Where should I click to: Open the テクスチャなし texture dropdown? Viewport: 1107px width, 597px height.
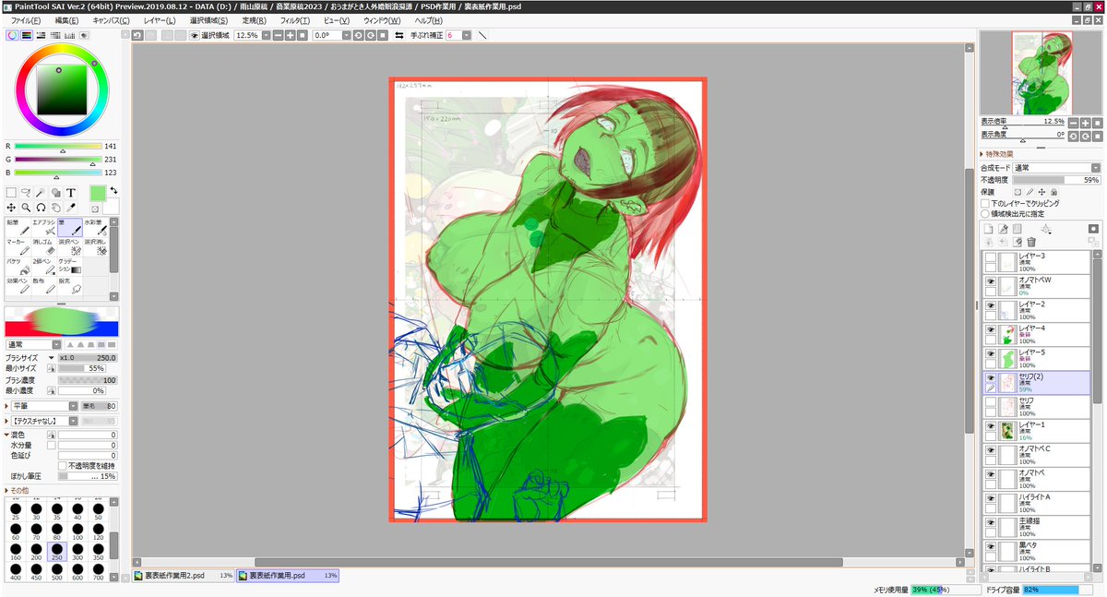click(x=73, y=421)
